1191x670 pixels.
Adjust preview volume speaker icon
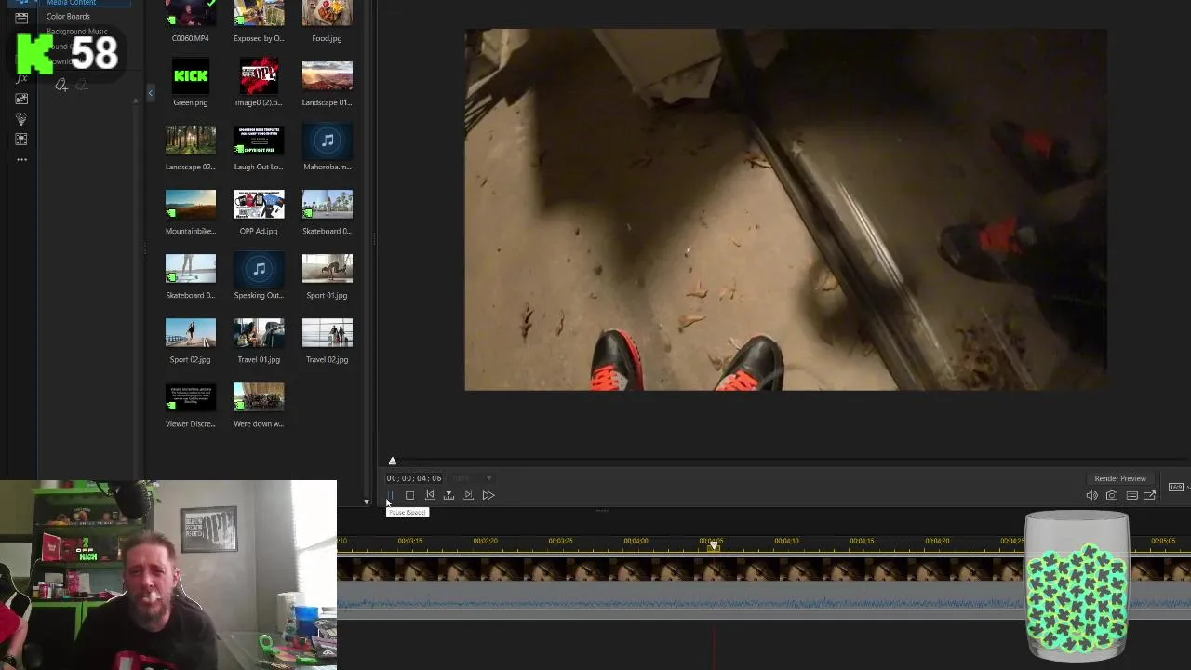click(1091, 495)
